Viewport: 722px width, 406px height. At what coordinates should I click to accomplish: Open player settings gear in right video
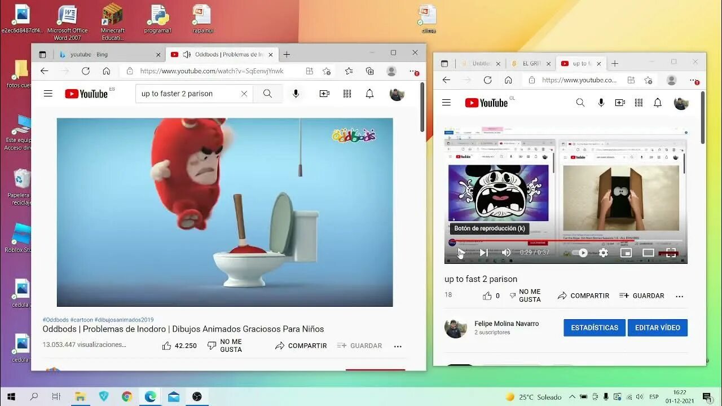604,253
